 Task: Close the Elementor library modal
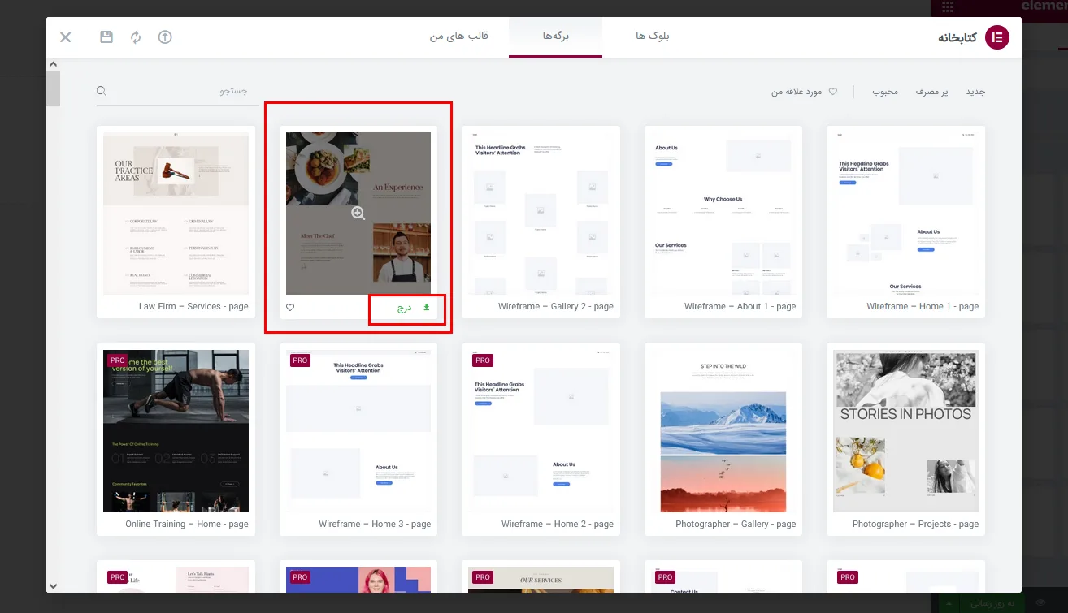tap(66, 37)
